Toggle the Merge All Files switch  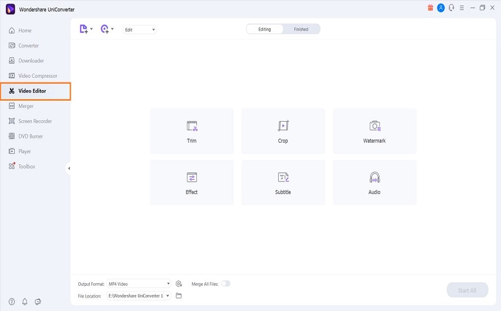226,283
